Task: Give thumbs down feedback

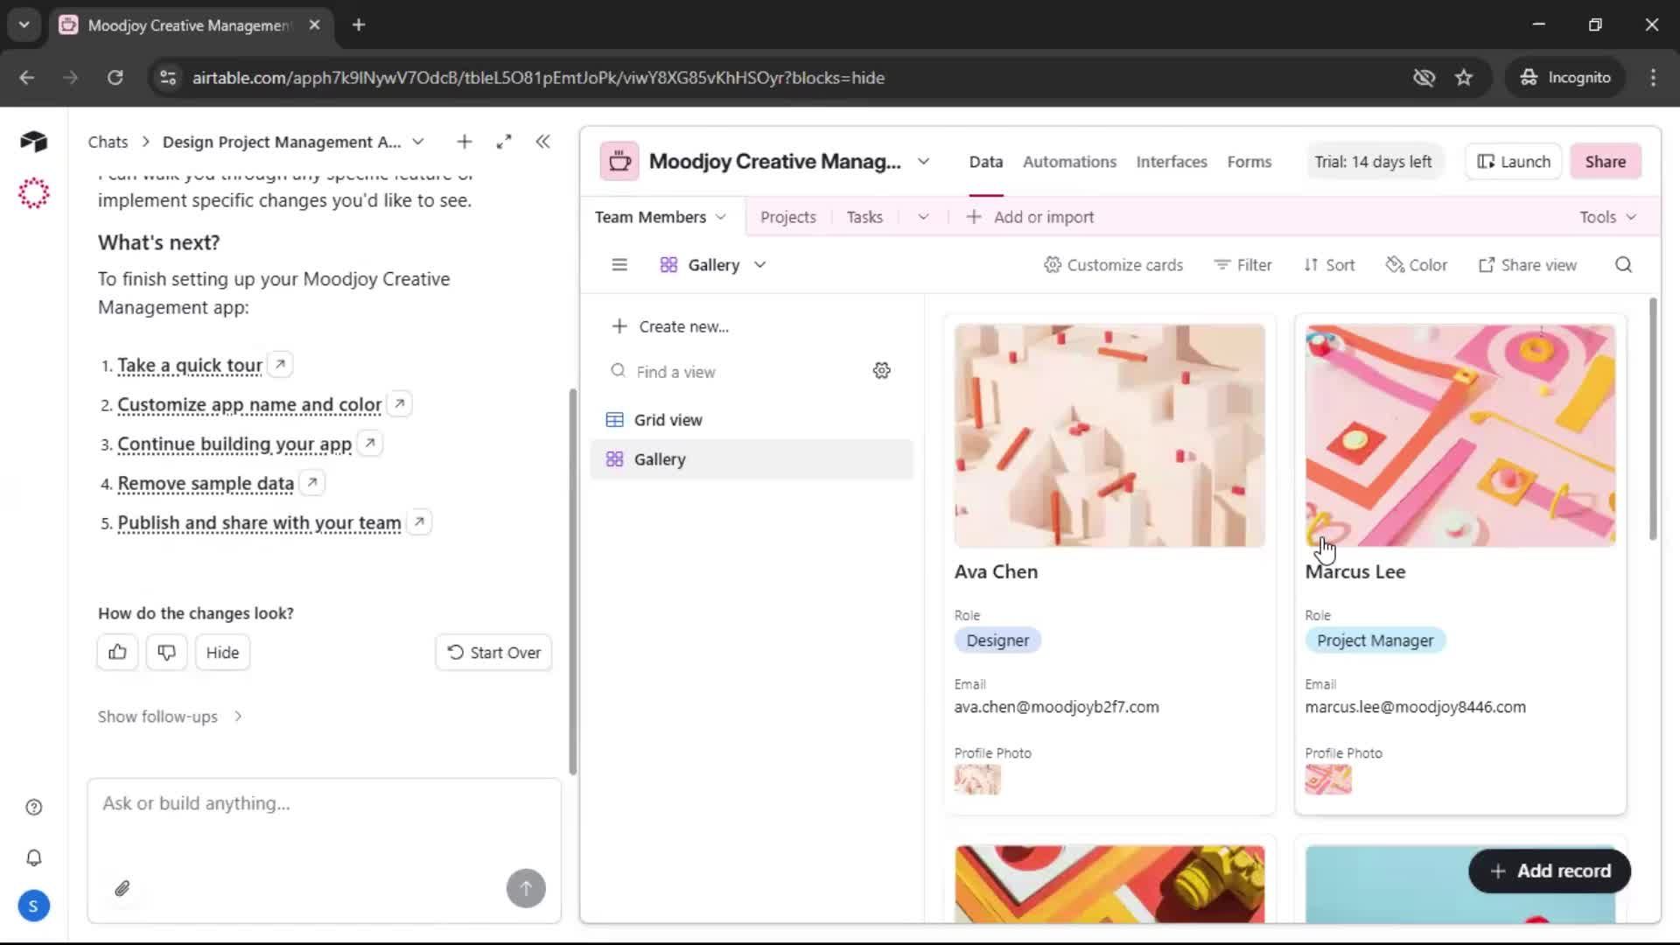Action: coord(166,652)
